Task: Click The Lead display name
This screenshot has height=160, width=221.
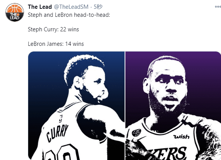Action: pos(40,7)
